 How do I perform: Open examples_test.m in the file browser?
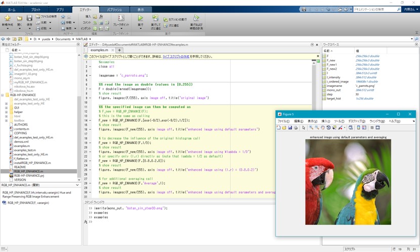point(25,150)
